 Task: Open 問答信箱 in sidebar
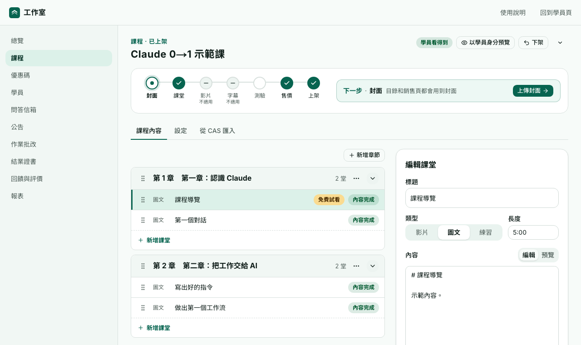pos(59,110)
